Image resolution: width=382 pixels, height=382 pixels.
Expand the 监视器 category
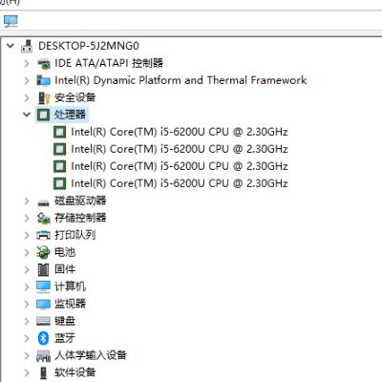point(27,305)
